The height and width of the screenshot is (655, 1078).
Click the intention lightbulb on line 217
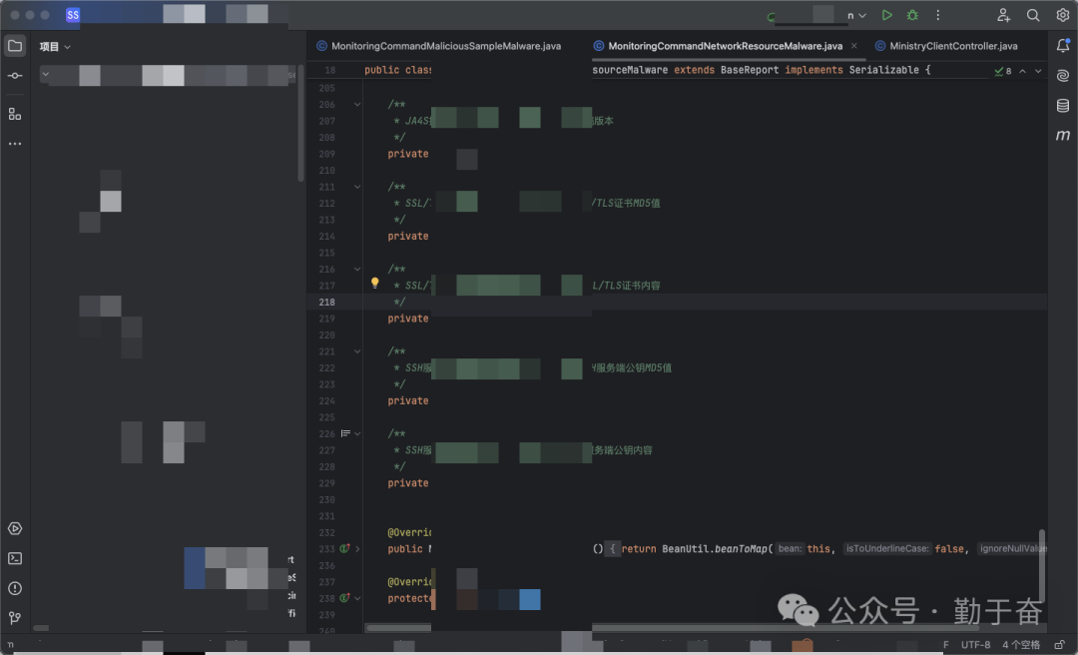coord(374,283)
